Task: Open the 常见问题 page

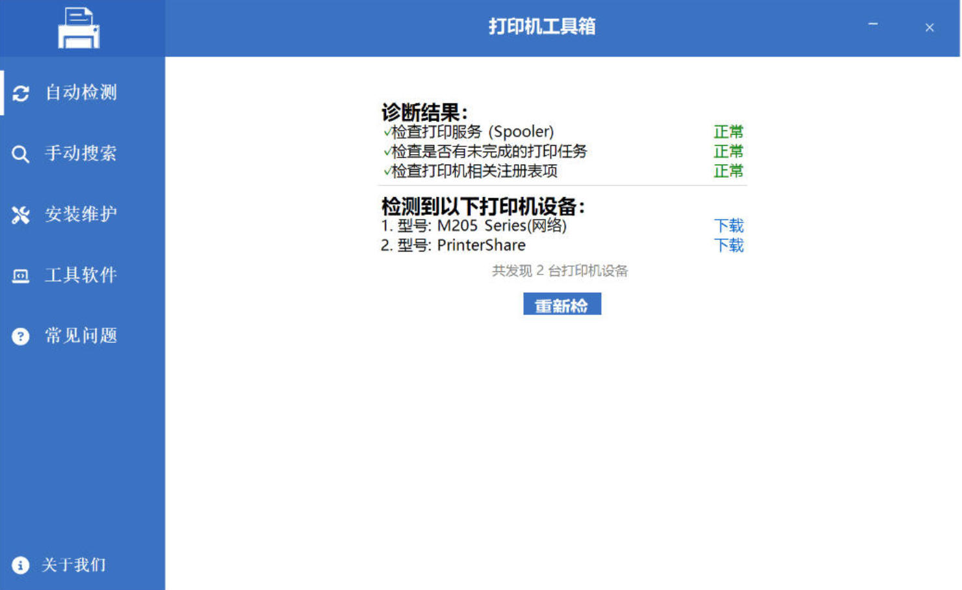Action: pyautogui.click(x=79, y=336)
